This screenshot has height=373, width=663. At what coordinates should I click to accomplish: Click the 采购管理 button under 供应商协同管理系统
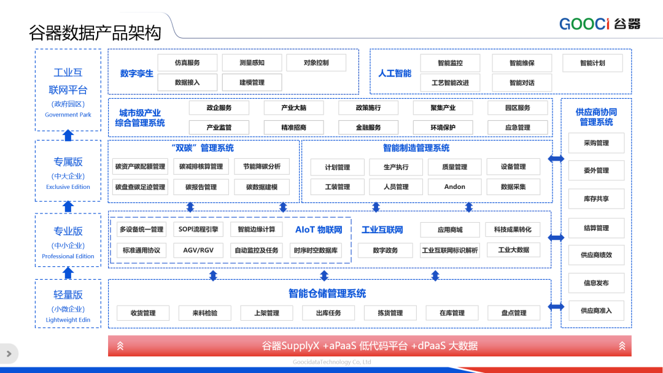596,143
